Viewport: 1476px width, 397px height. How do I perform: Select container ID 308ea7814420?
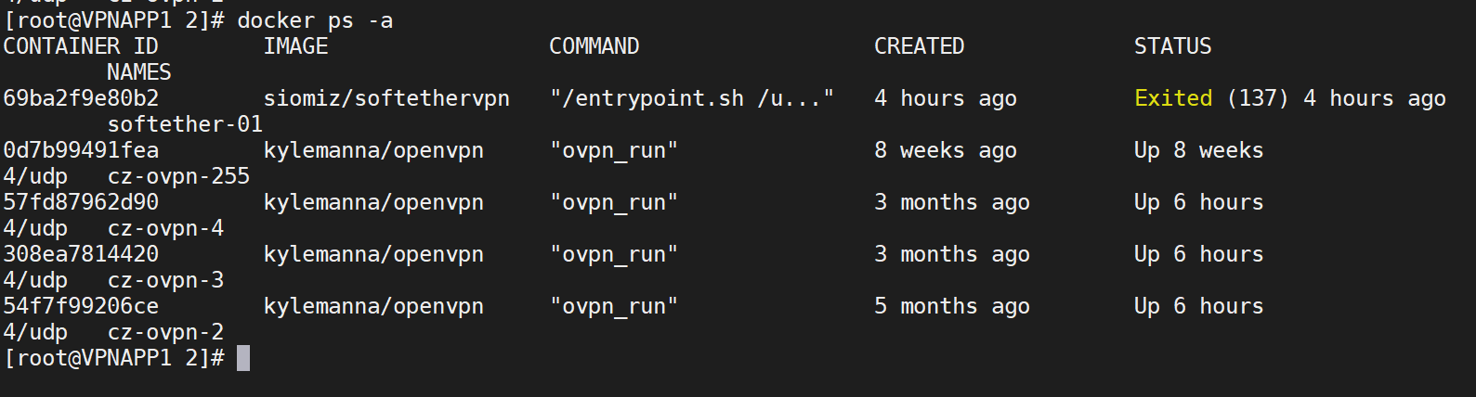point(81,254)
